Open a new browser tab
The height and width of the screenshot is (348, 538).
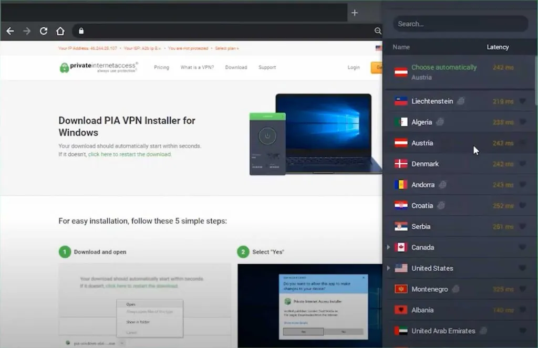coord(355,13)
